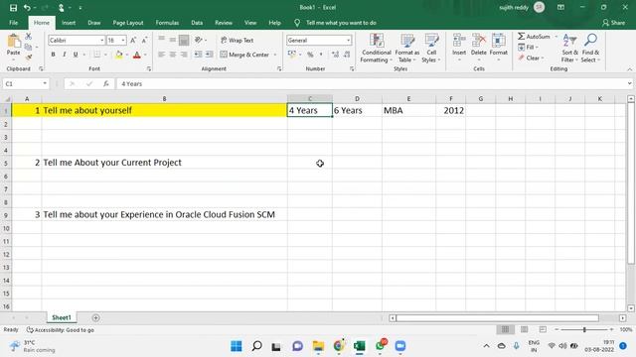The width and height of the screenshot is (636, 357).
Task: Cut selection with the scissors icon
Action: pos(28,37)
